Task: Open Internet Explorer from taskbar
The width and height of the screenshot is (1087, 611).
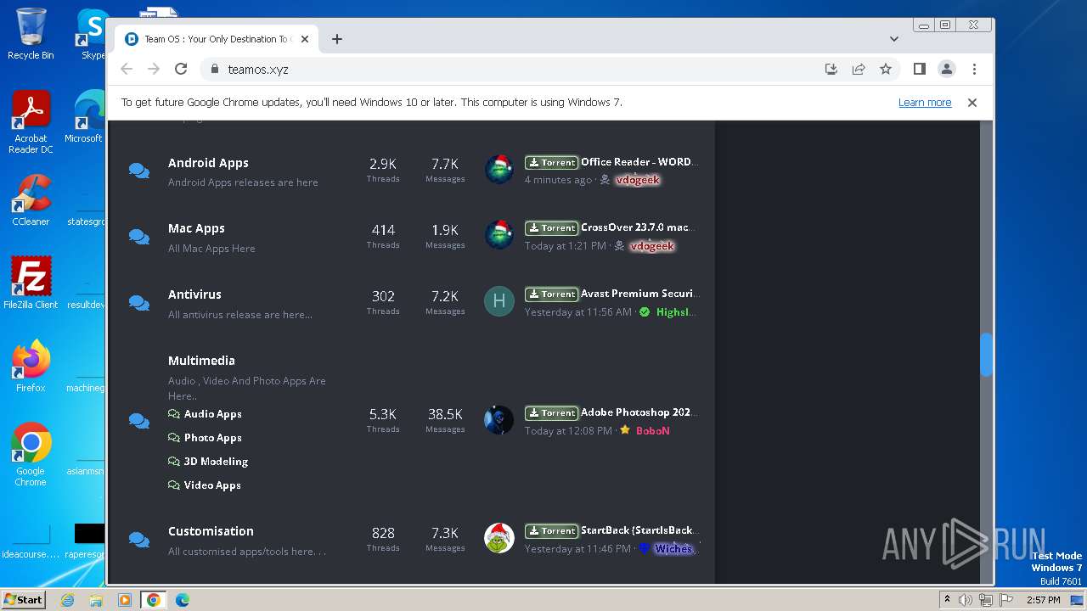Action: 68,600
